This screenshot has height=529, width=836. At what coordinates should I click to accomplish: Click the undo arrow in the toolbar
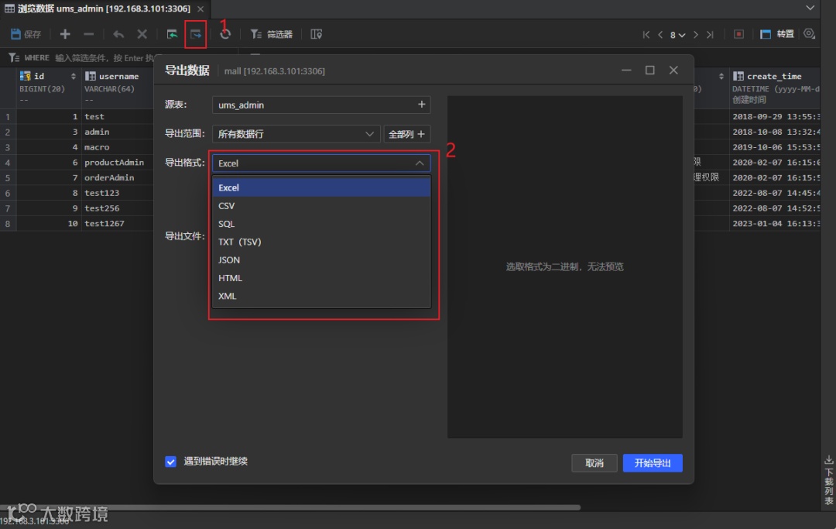point(118,34)
